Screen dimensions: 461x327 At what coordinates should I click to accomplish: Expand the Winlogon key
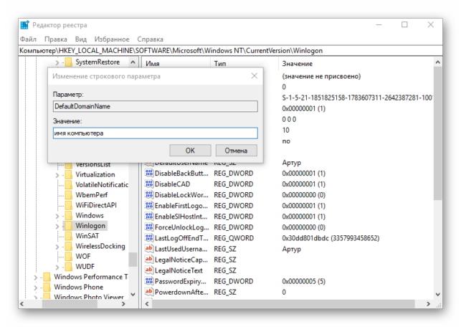pyautogui.click(x=57, y=226)
